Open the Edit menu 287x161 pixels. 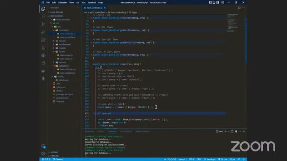[x=54, y=3]
